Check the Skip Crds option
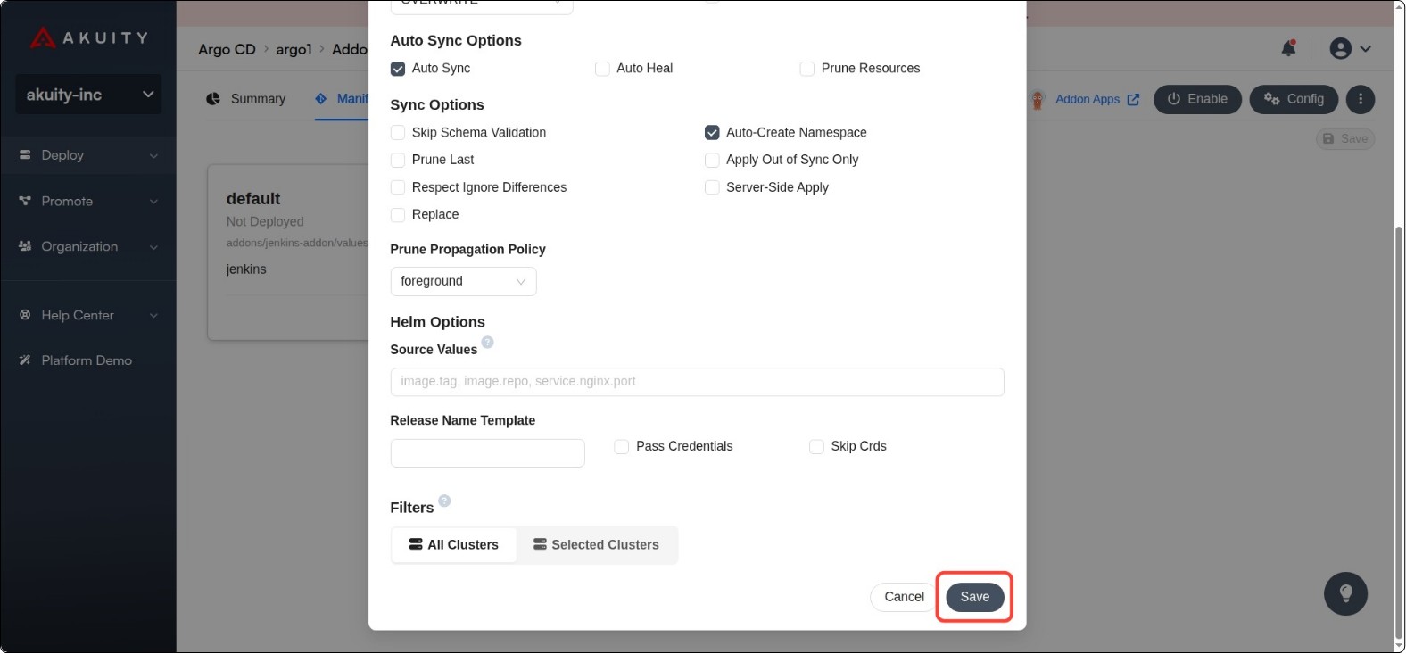The height and width of the screenshot is (654, 1406). coord(816,447)
